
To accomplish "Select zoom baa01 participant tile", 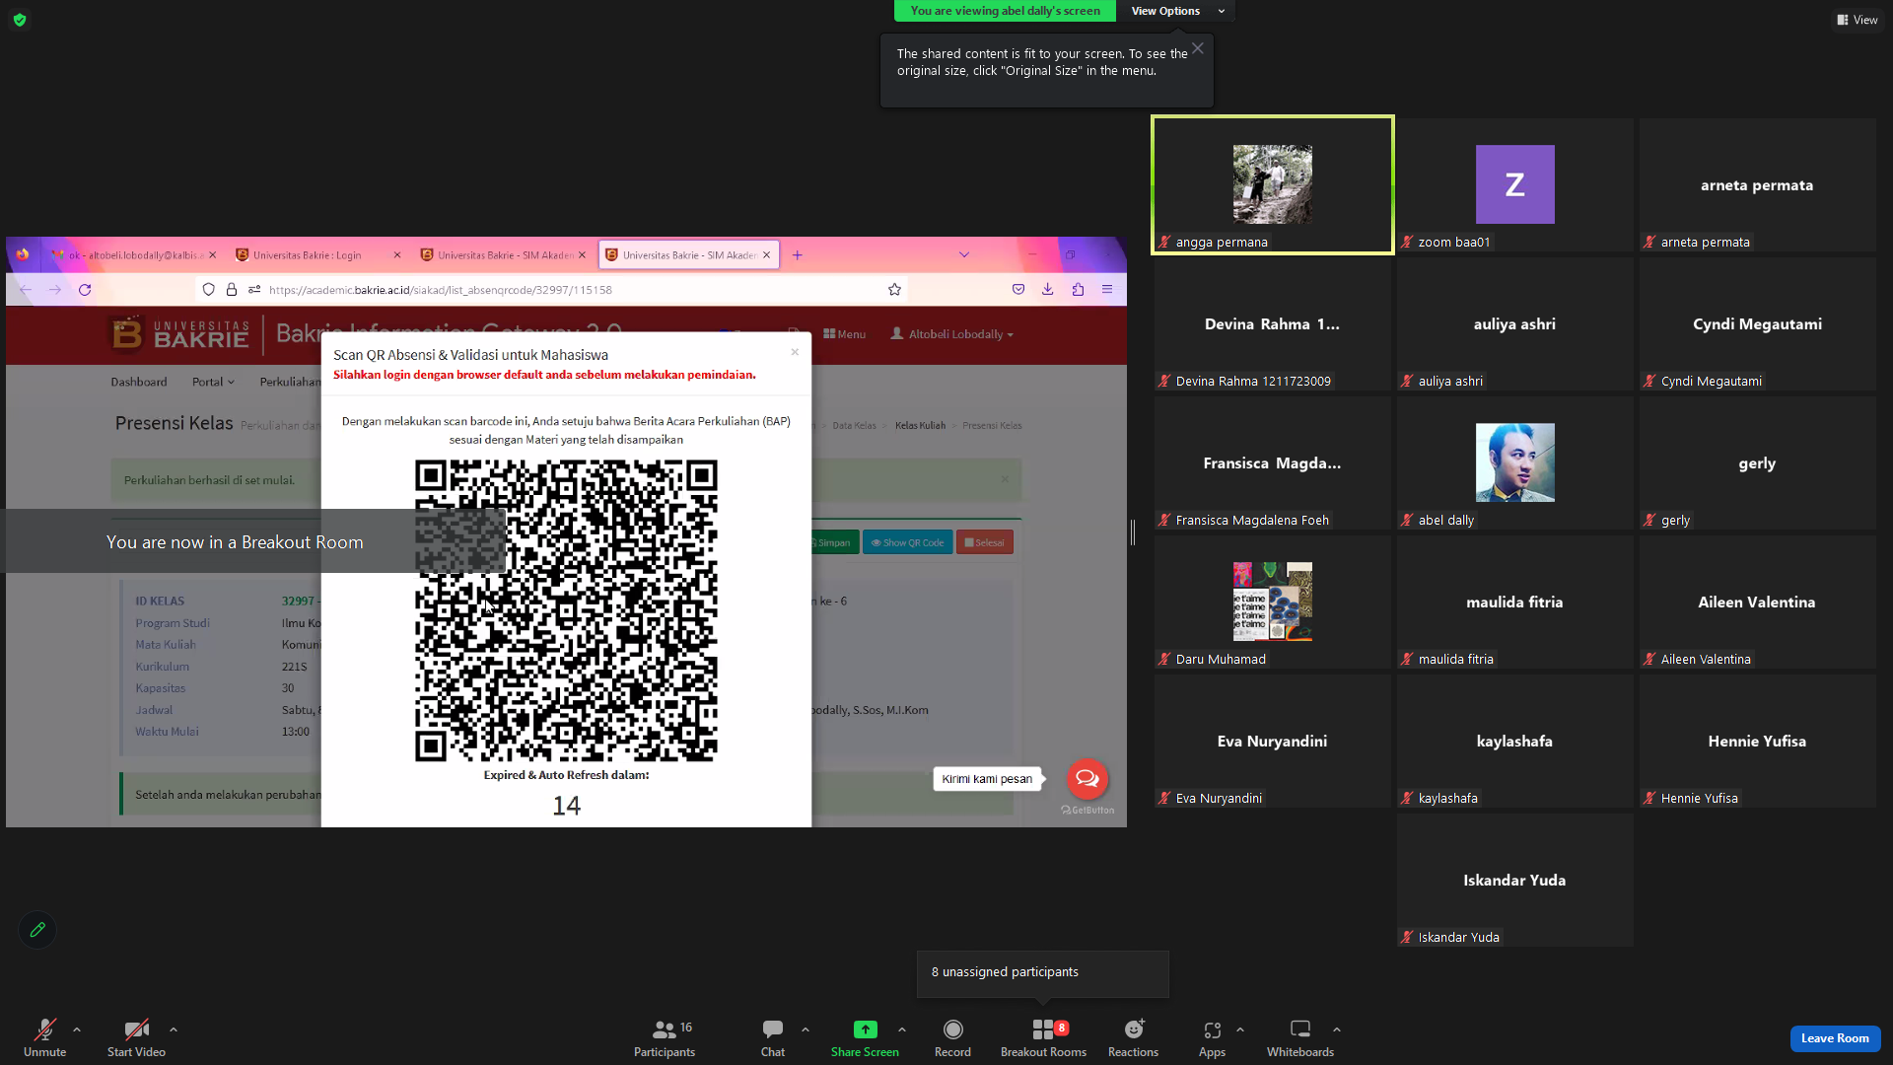I will [1514, 185].
